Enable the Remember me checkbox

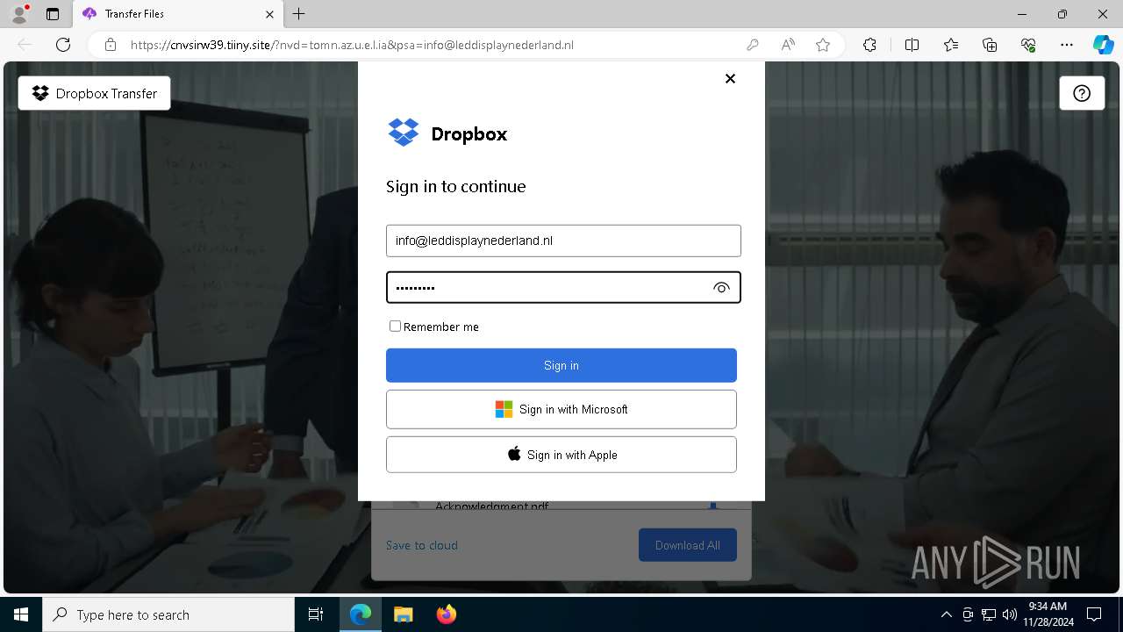395,326
